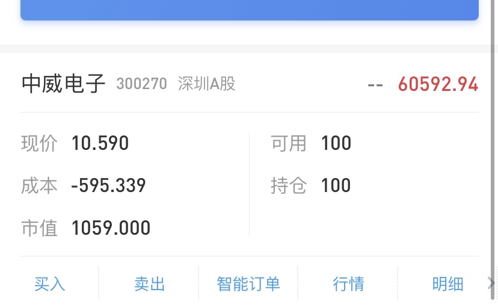Open 行情 for 中威电子
This screenshot has height=307, width=498.
348,284
